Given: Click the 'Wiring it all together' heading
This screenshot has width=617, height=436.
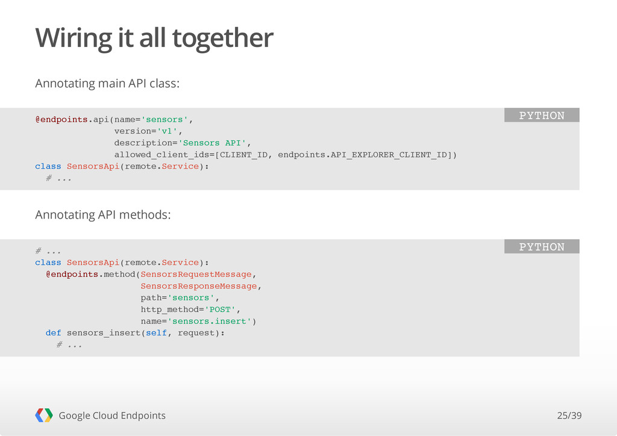Looking at the screenshot, I should click(x=154, y=38).
